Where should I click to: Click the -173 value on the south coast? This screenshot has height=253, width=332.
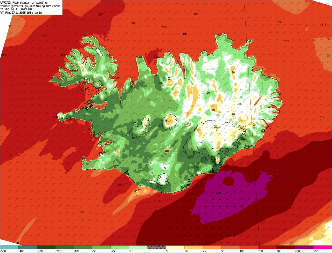coord(196,167)
